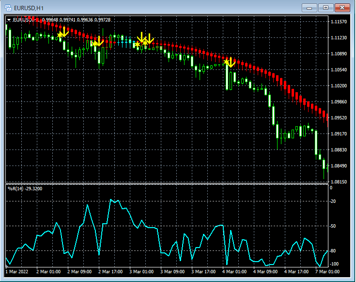
Task: Click the 1.11570 price axis label
Action: click(339, 22)
